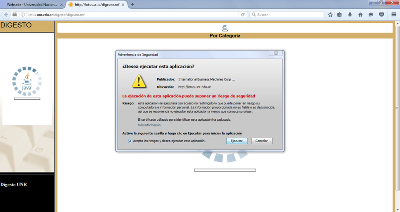400x212 pixels.
Task: Click the page scrollbar thumb
Action: (397, 108)
